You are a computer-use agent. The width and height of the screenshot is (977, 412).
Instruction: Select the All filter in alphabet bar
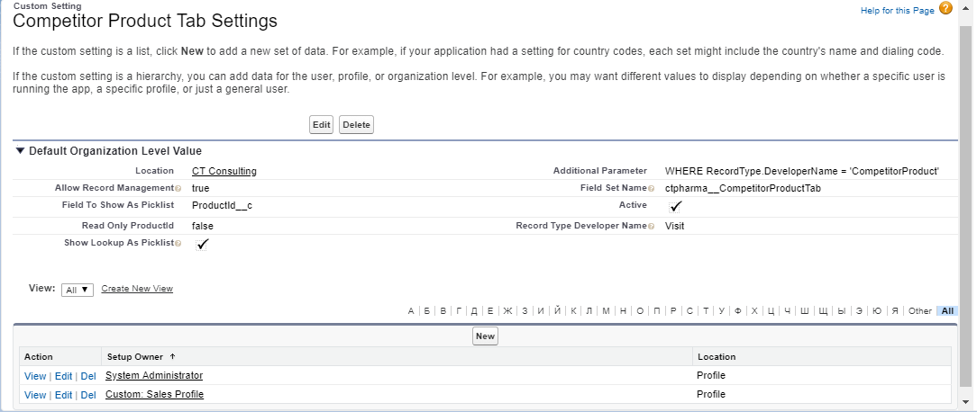[945, 311]
